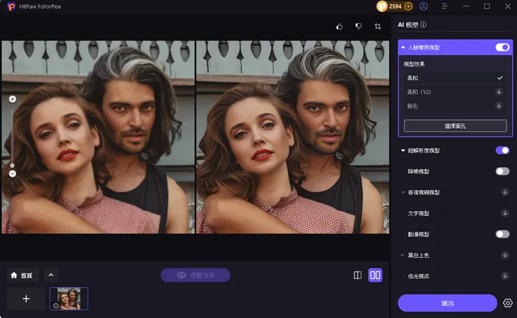Click the thumbs up feedback icon
517x318 pixels.
pos(340,27)
